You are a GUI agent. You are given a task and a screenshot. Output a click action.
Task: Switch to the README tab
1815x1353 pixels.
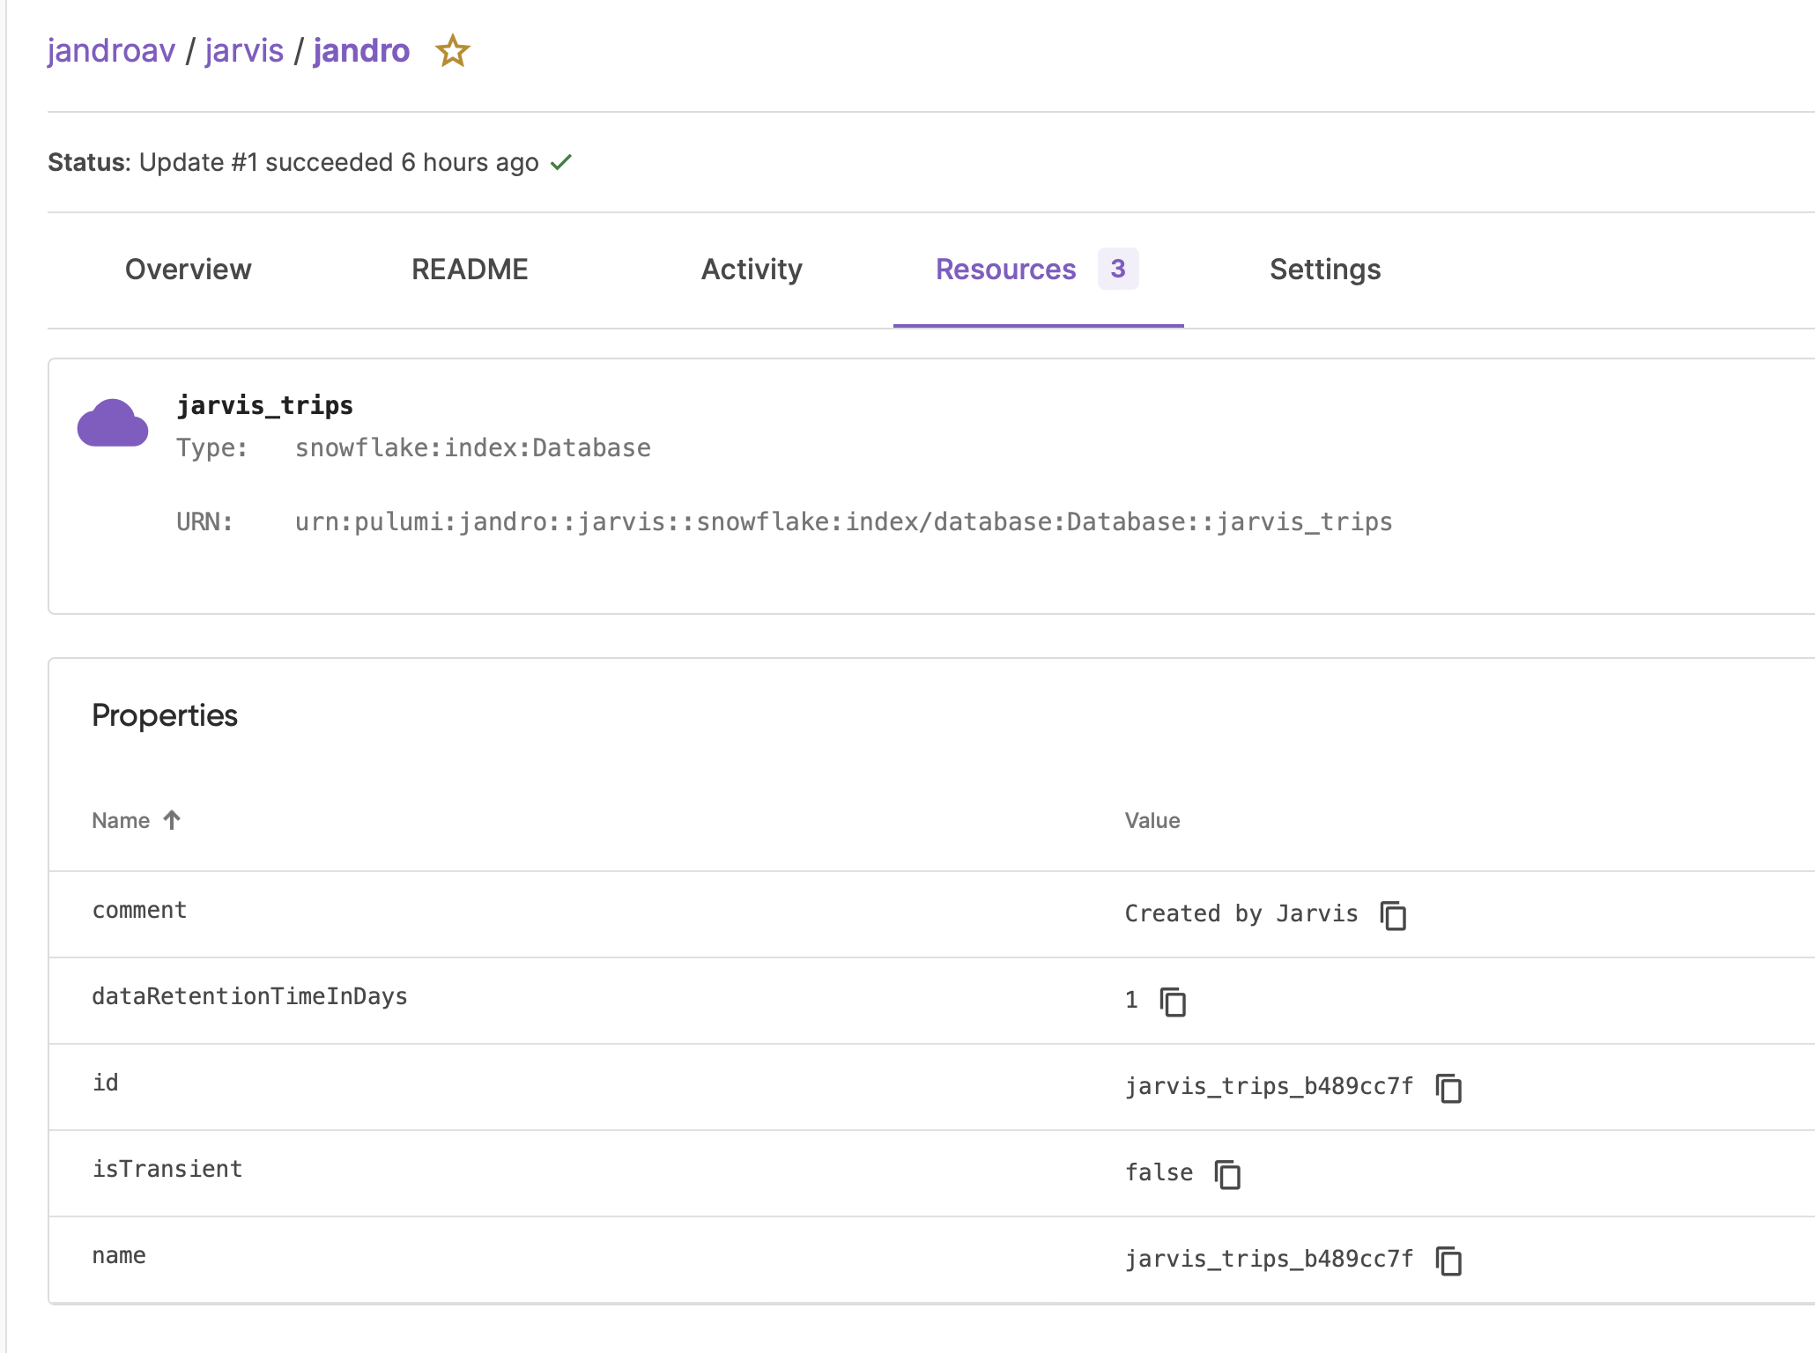(470, 270)
